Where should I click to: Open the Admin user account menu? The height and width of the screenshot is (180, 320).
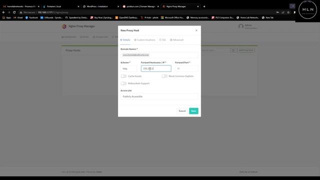pyautogui.click(x=247, y=26)
